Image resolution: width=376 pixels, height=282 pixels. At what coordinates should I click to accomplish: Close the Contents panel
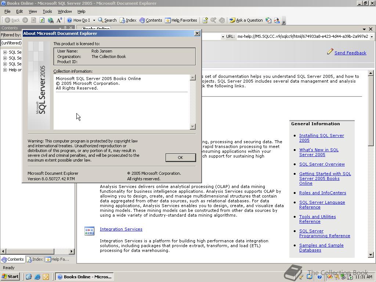point(71,28)
